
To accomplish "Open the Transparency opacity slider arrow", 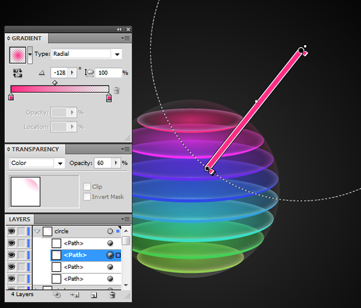I will pyautogui.click(x=116, y=163).
